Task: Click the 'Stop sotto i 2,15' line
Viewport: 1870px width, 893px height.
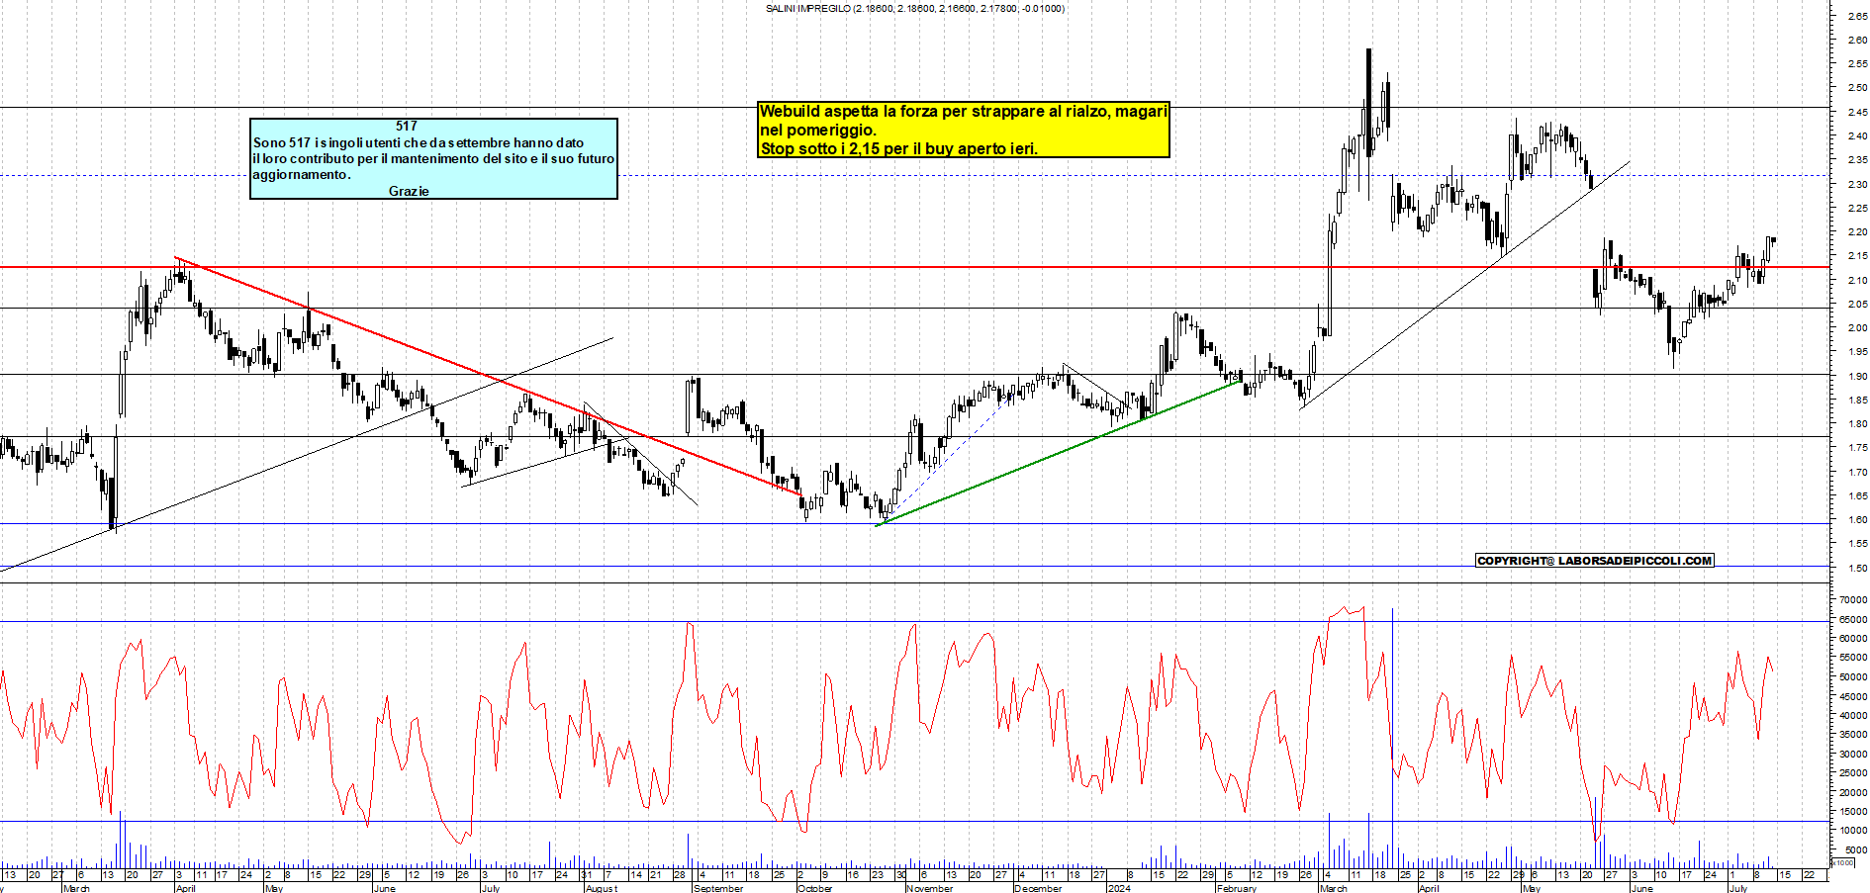Action: click(x=898, y=148)
